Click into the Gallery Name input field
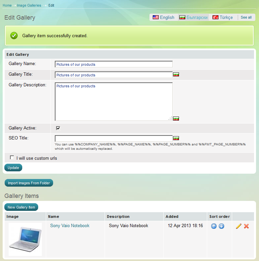259x261 pixels. [114, 64]
